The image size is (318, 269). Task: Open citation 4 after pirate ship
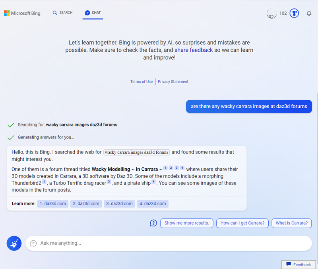pyautogui.click(x=153, y=181)
